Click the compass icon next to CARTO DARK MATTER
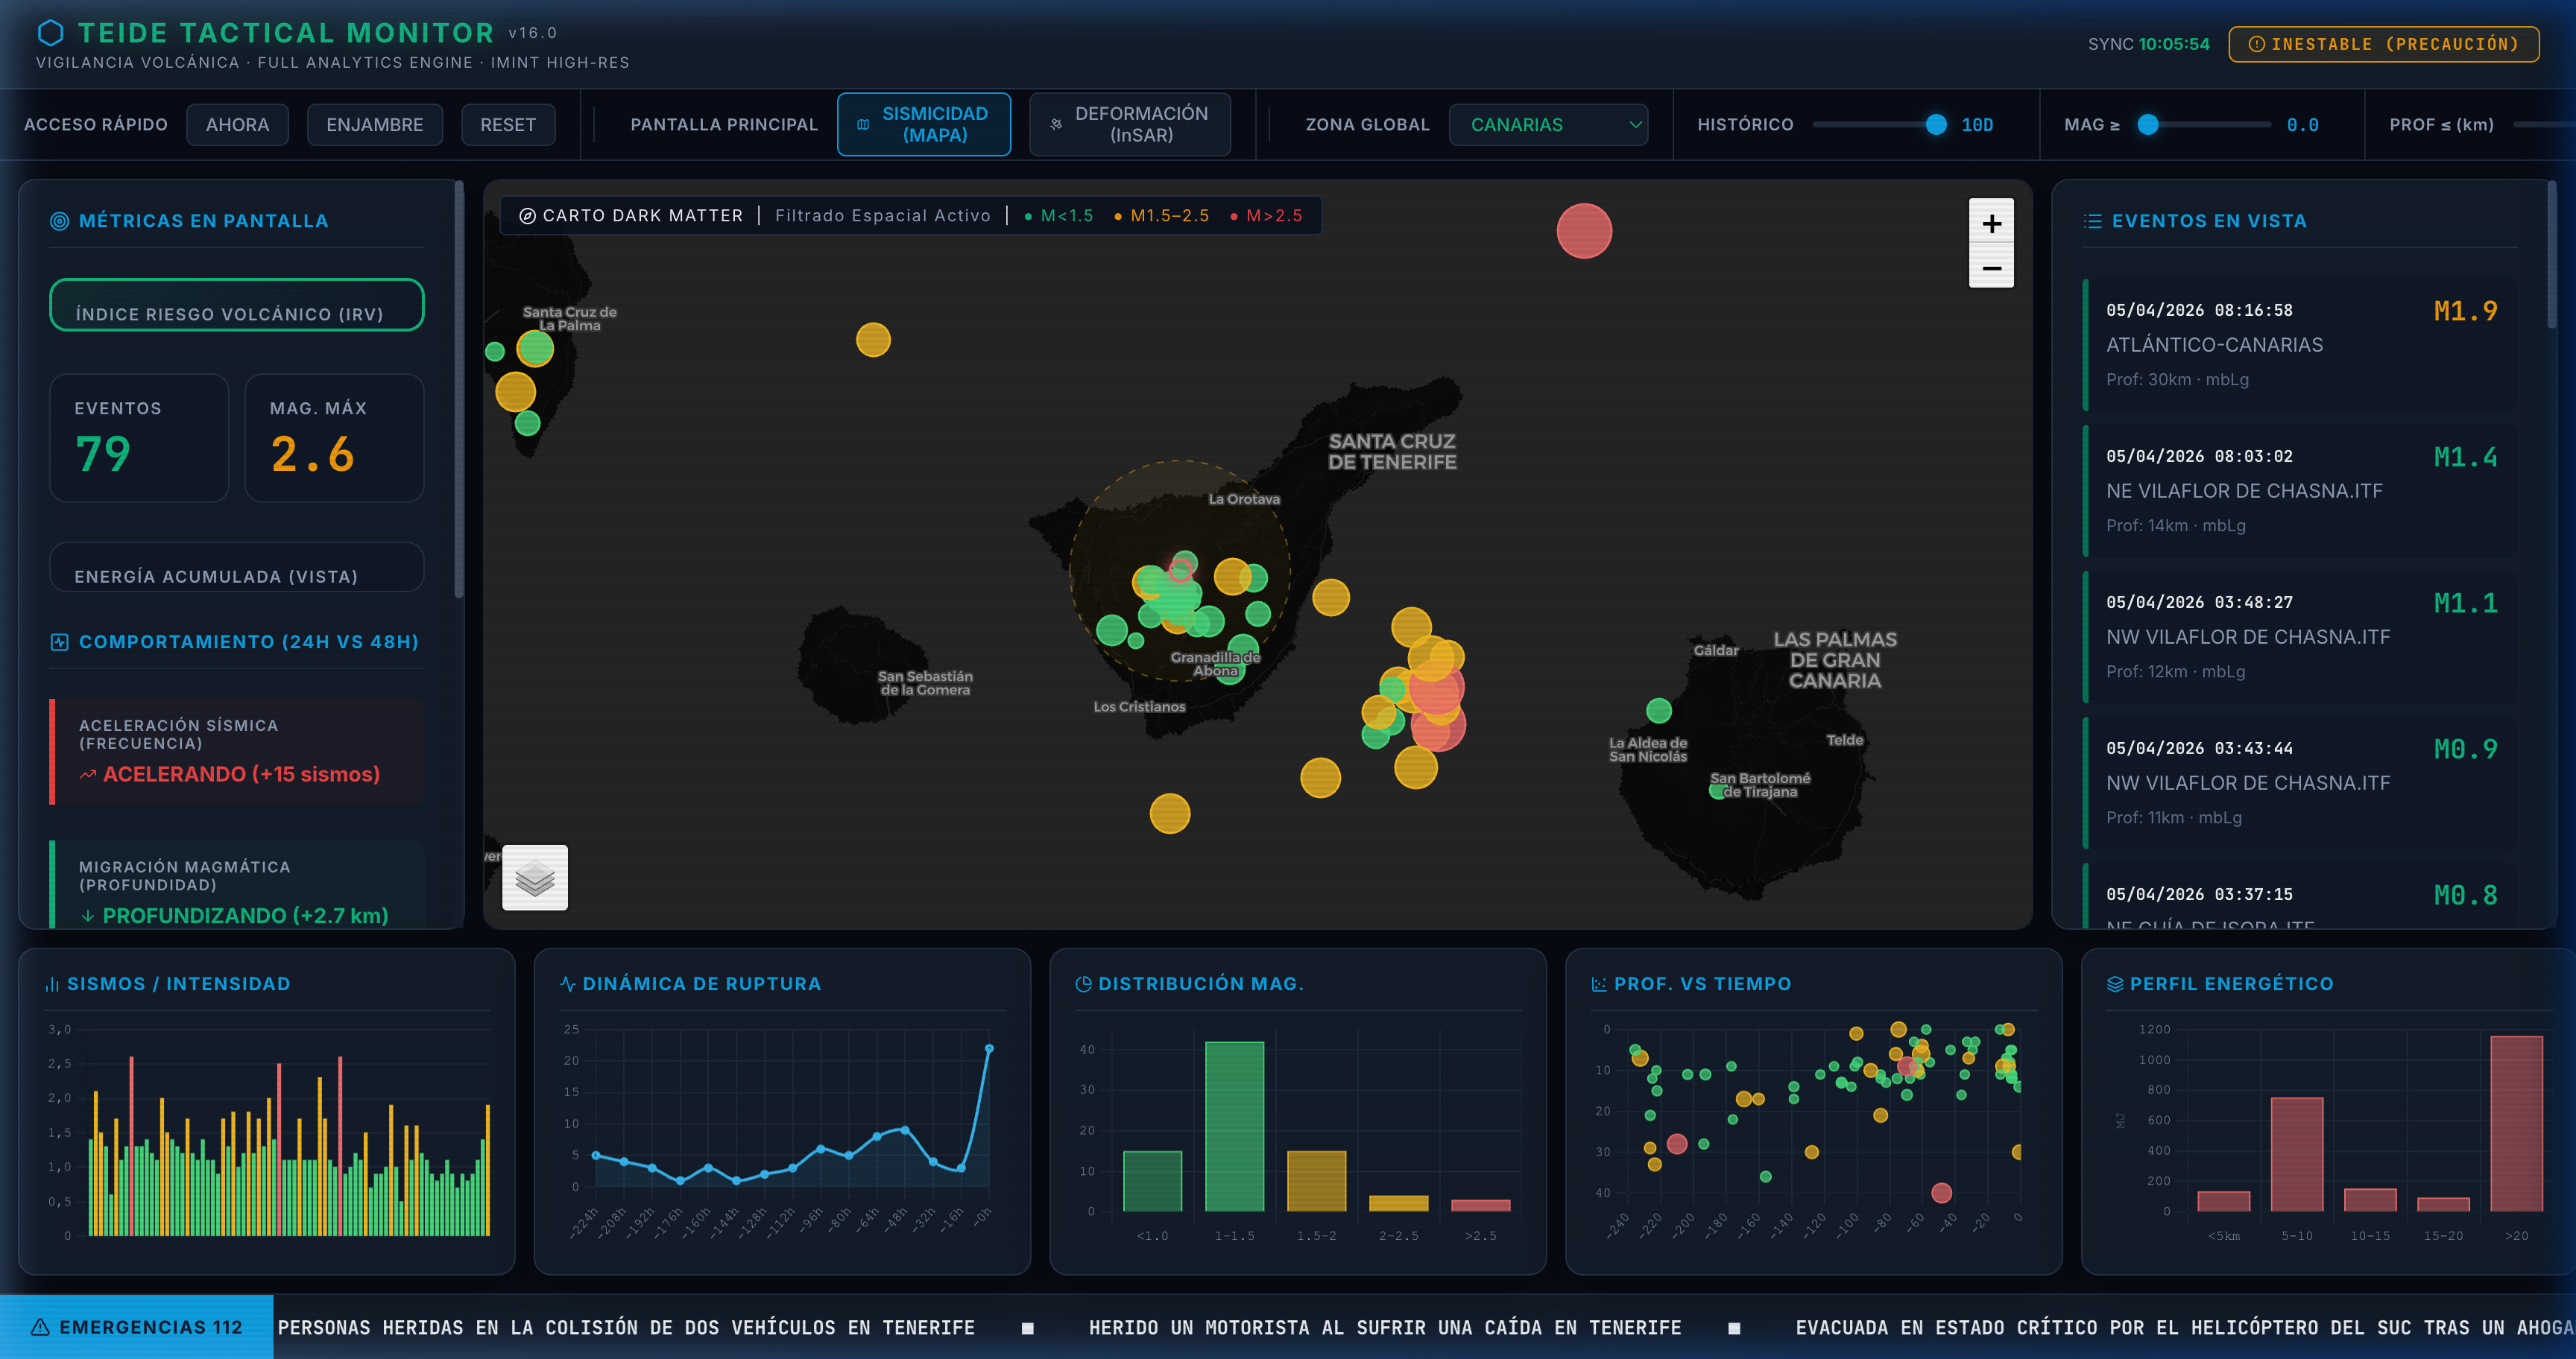Screen dimensions: 2576x1359 [x=527, y=216]
